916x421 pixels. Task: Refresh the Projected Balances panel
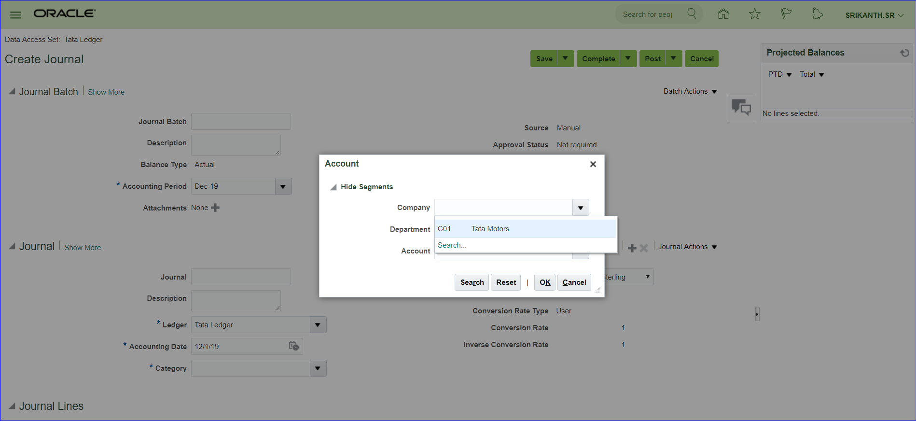(x=904, y=53)
